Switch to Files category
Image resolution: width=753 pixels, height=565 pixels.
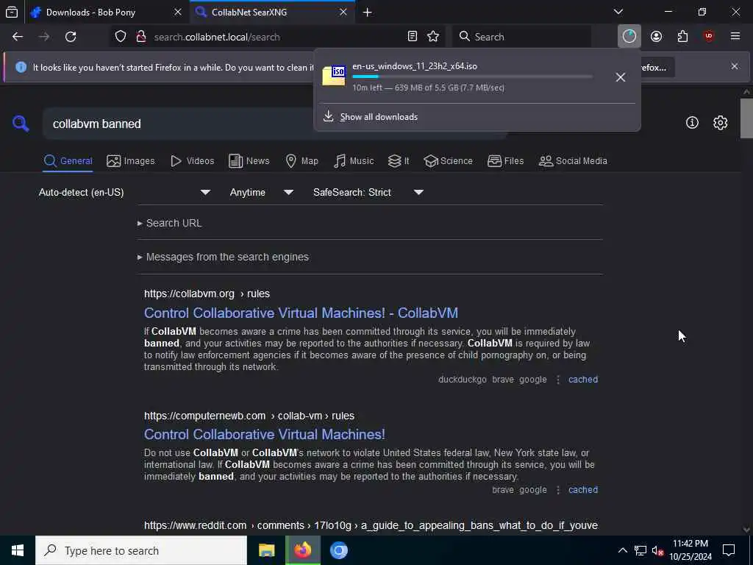(x=505, y=161)
